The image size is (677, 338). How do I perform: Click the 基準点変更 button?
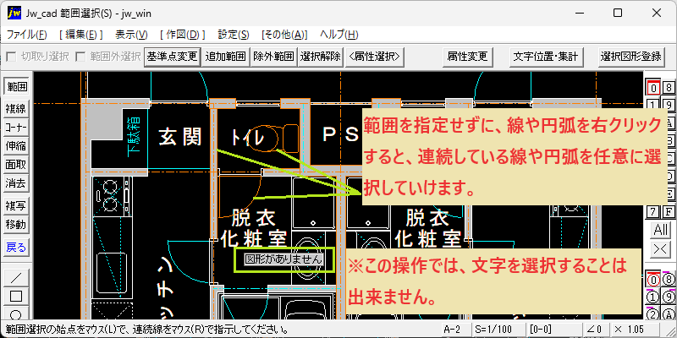coord(172,57)
